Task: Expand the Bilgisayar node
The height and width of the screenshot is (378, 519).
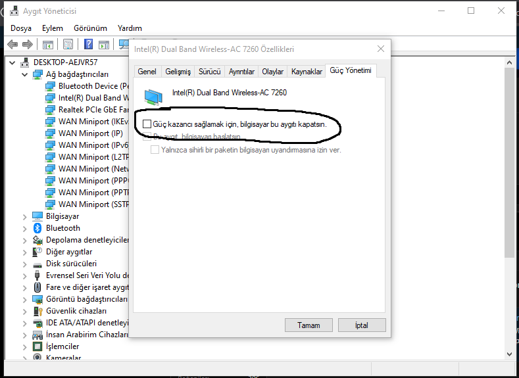Action: pyautogui.click(x=25, y=217)
